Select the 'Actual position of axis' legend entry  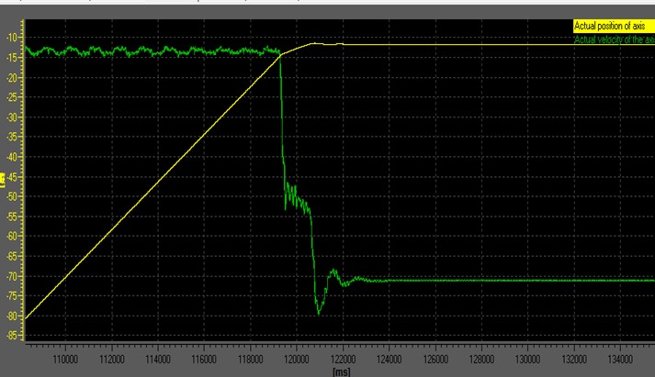coord(612,27)
